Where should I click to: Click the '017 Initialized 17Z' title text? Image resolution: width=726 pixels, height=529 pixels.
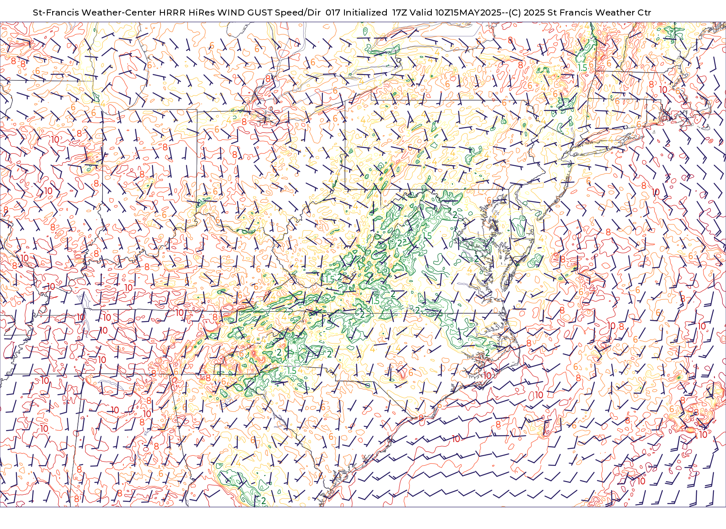(x=366, y=12)
